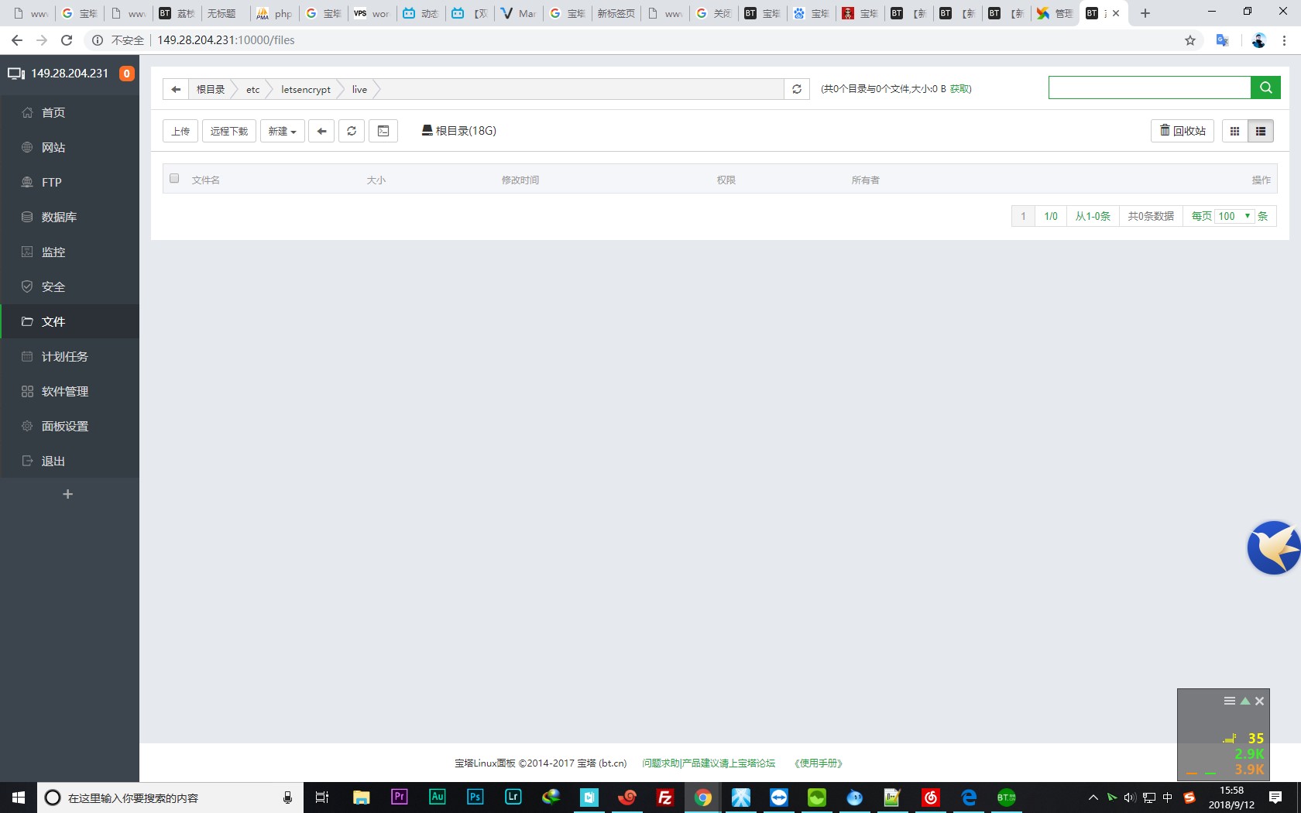Image resolution: width=1301 pixels, height=813 pixels.
Task: Switch to the 无标题 browser tab
Action: click(x=223, y=13)
